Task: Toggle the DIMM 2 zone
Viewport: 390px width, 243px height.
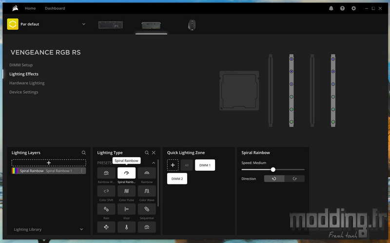Action: point(177,179)
